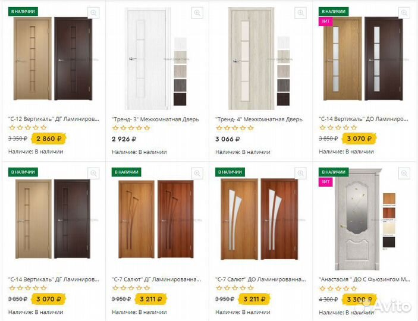The width and height of the screenshot is (418, 321).
Task: Click the magnifier icon on "Тренд-3" card
Action: click(x=197, y=12)
